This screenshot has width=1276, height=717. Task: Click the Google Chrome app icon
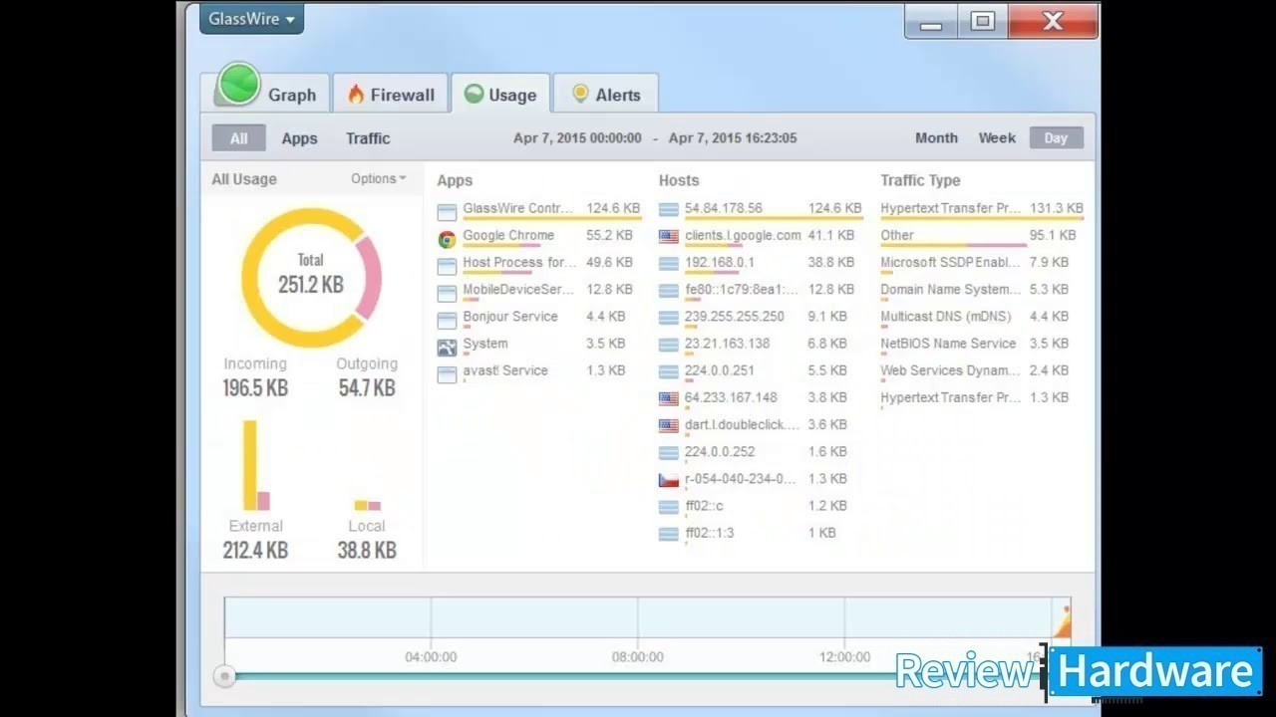point(447,239)
